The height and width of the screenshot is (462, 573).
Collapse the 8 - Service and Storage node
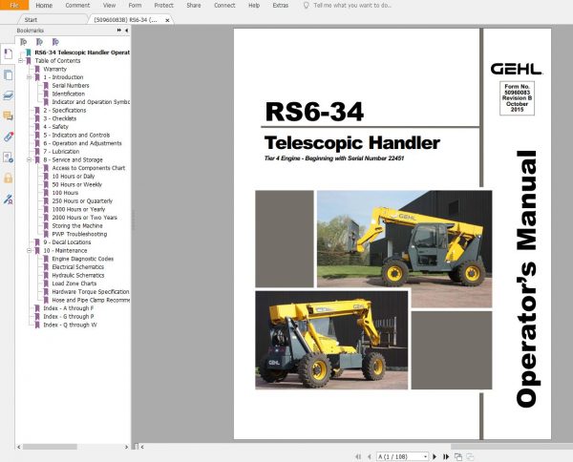tap(30, 159)
